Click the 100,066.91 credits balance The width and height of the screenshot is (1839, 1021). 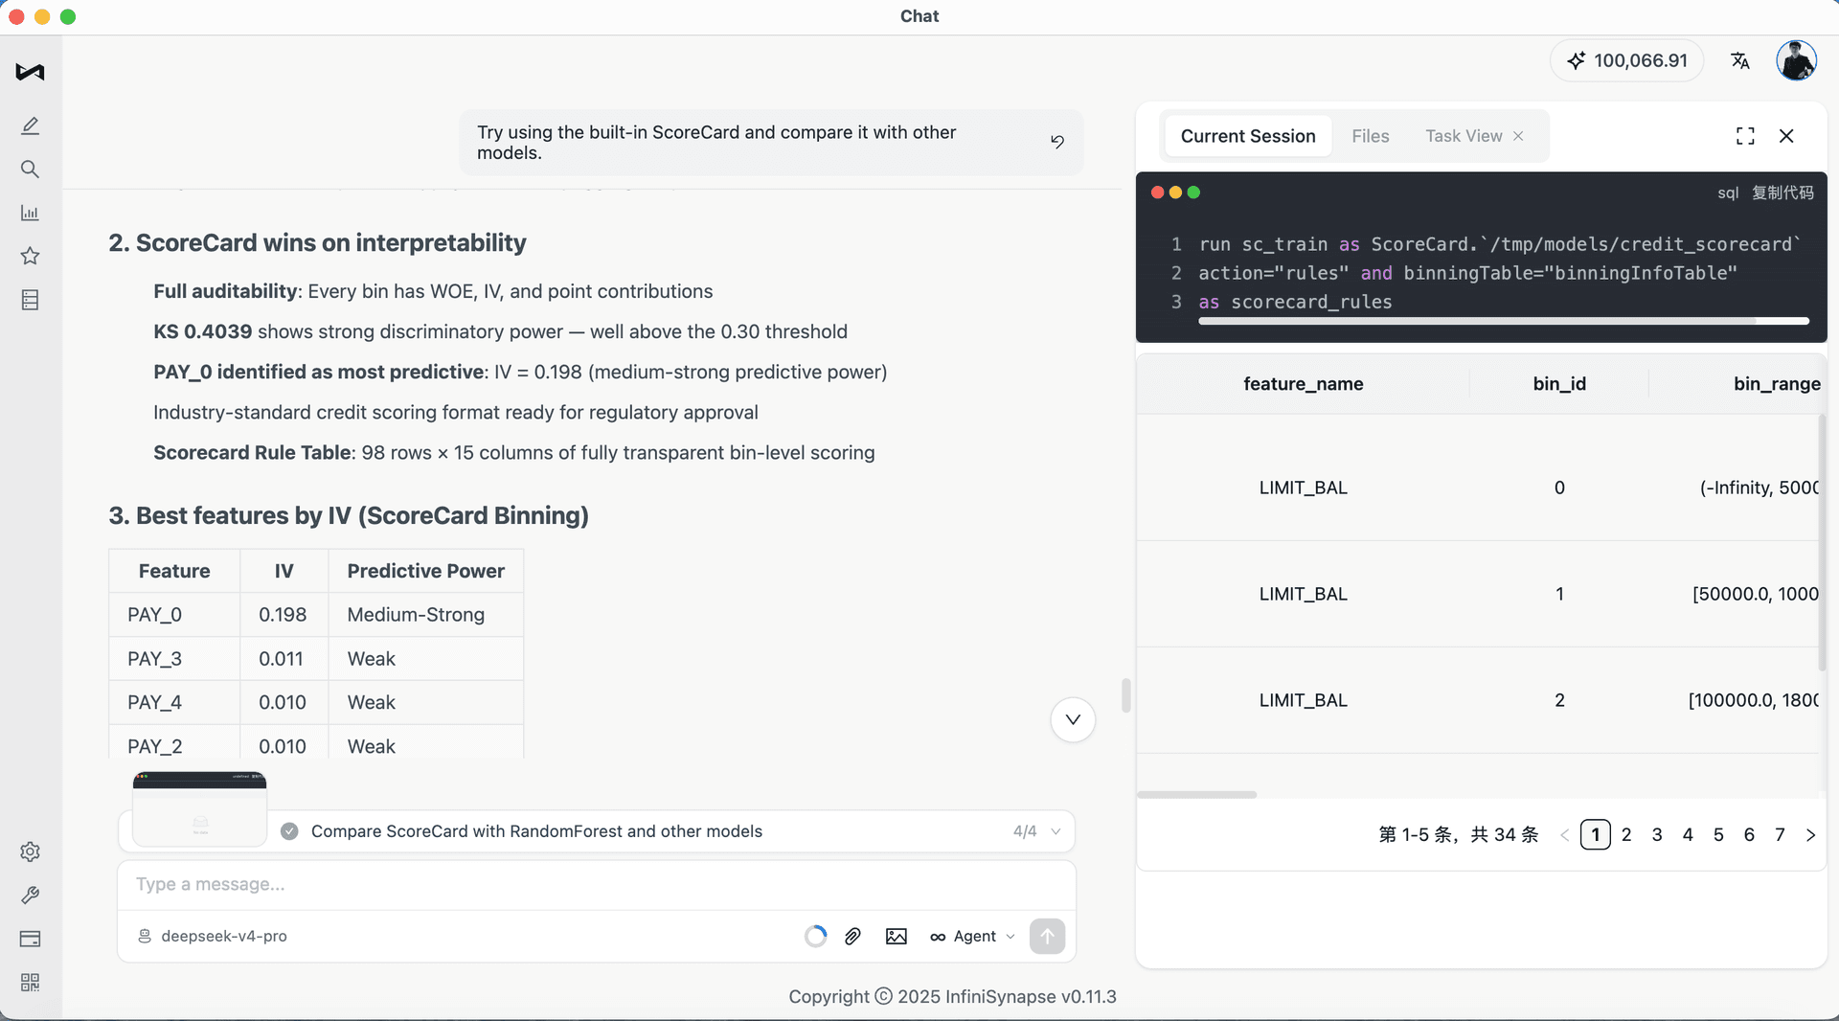click(x=1626, y=60)
